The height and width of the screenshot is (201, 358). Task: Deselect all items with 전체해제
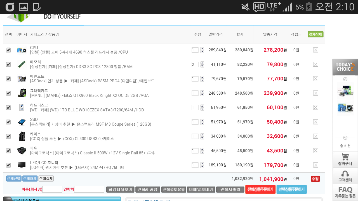(30, 178)
